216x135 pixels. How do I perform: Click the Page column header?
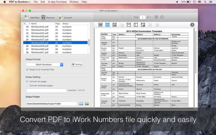(x=58, y=24)
